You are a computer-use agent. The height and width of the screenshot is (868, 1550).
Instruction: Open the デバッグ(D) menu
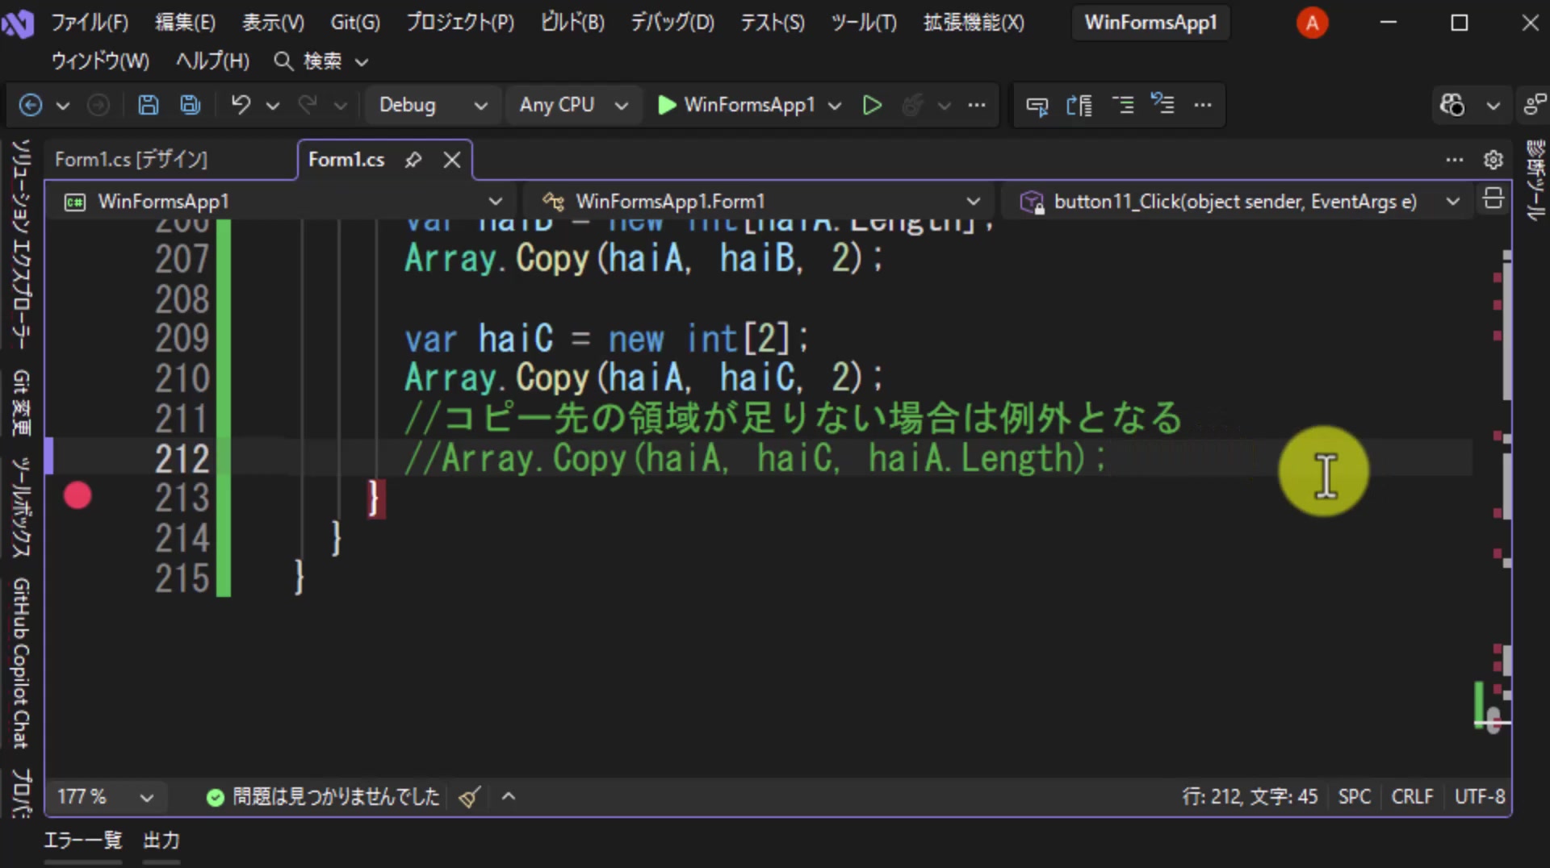coord(672,23)
